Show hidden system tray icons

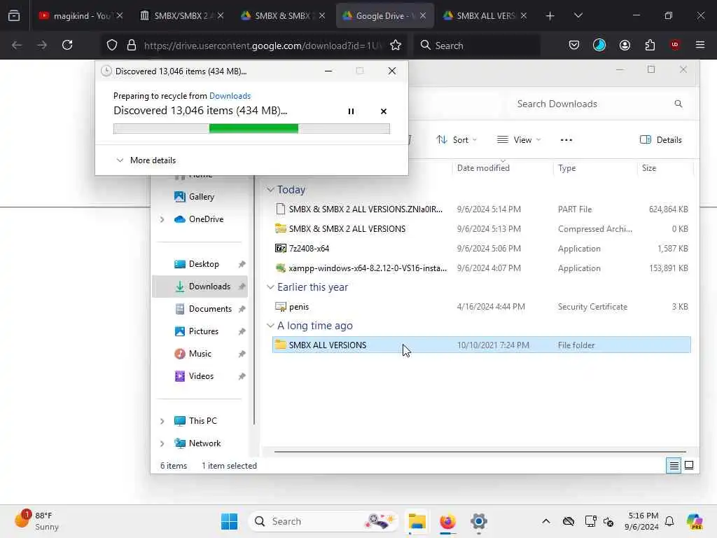pos(545,521)
